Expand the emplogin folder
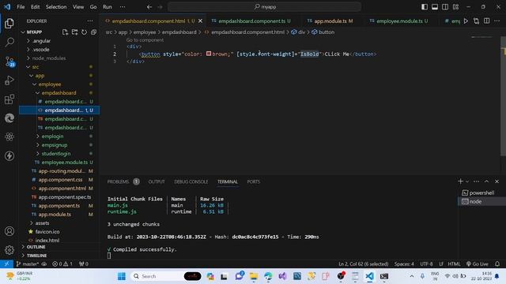Screen dimensions: 506x284 [52, 136]
